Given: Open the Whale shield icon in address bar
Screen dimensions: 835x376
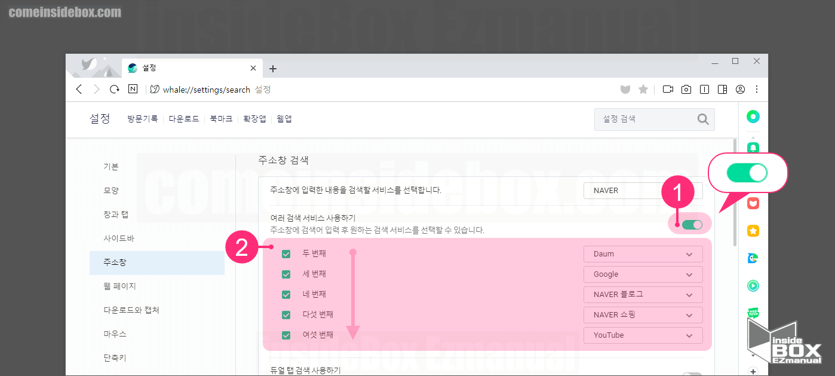Looking at the screenshot, I should click(625, 90).
